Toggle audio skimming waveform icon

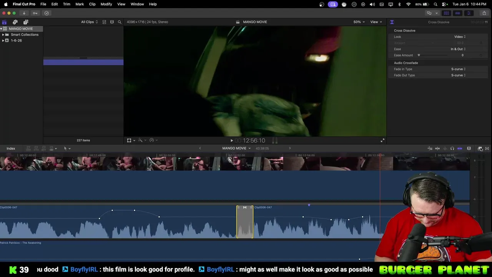445,149
